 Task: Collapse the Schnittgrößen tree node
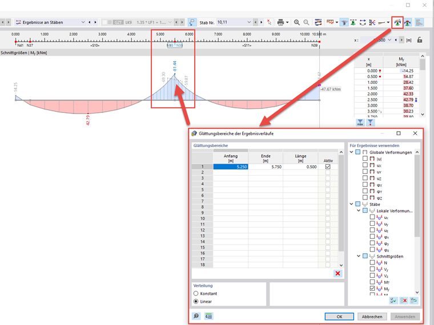[x=359, y=256]
